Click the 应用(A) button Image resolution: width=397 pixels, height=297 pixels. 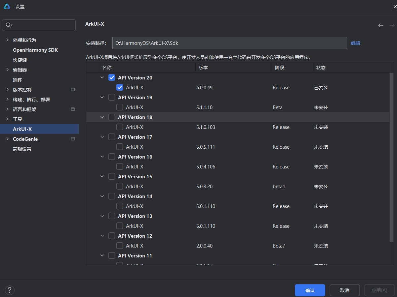(379, 290)
